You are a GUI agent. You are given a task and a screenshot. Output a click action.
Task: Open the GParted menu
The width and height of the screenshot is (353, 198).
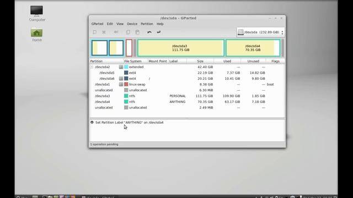click(x=97, y=24)
